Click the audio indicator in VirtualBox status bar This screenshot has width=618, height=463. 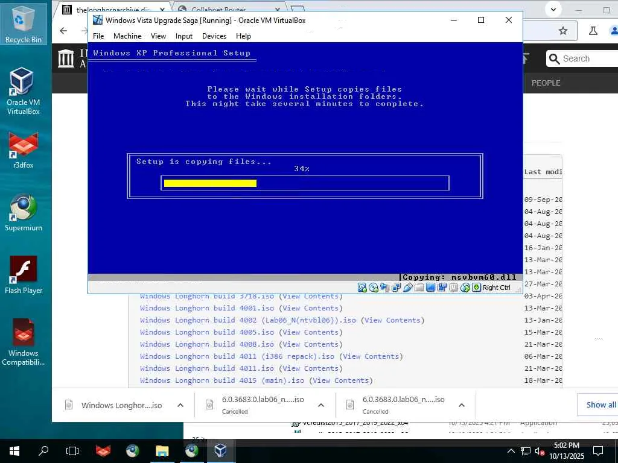pyautogui.click(x=385, y=288)
